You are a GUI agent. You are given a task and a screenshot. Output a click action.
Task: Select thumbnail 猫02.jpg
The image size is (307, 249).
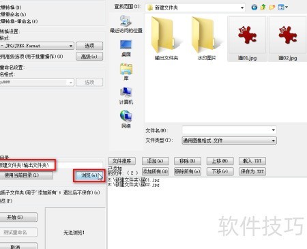(288, 39)
